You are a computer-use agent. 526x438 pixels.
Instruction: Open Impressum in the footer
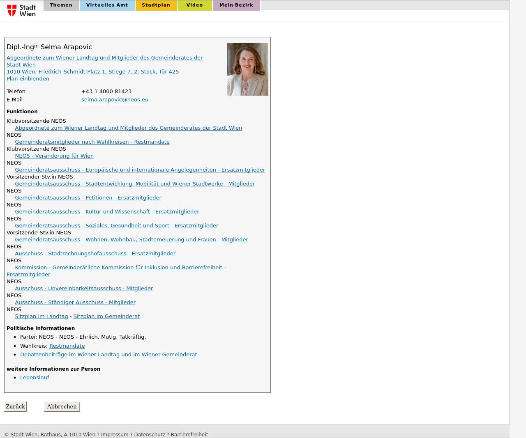115,434
